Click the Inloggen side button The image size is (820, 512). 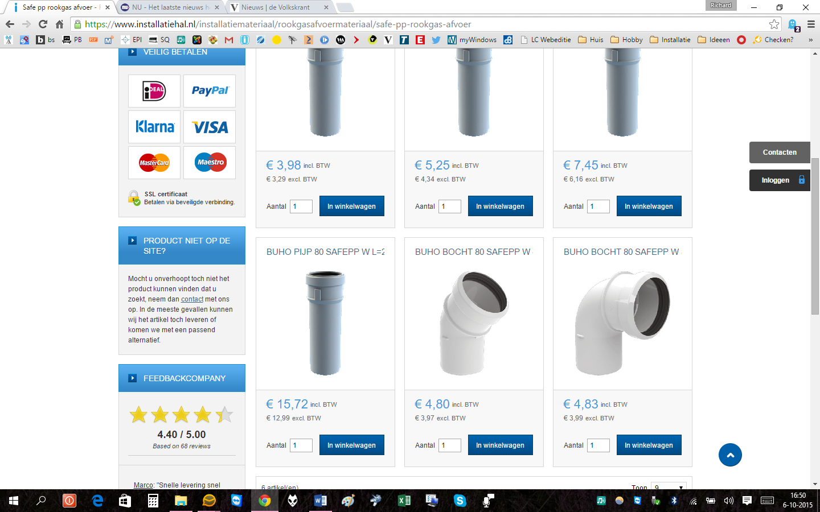780,180
